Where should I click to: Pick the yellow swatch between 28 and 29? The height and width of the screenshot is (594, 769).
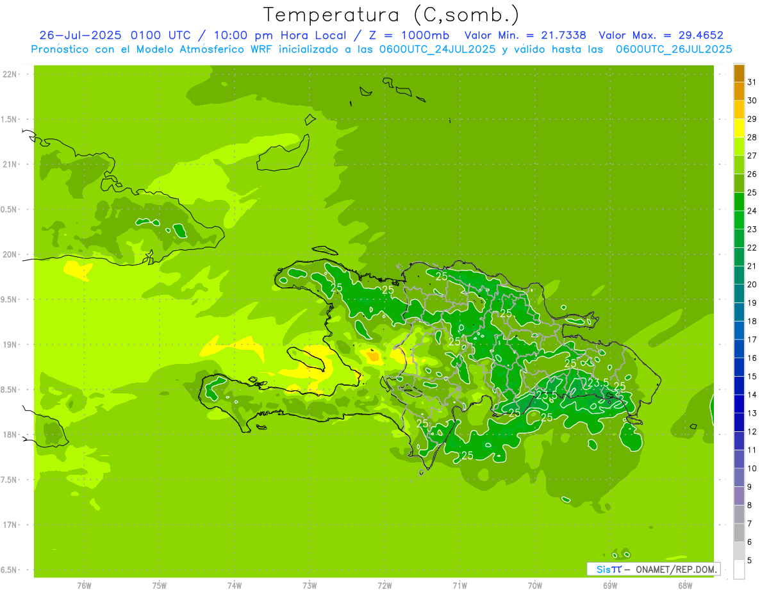[739, 128]
